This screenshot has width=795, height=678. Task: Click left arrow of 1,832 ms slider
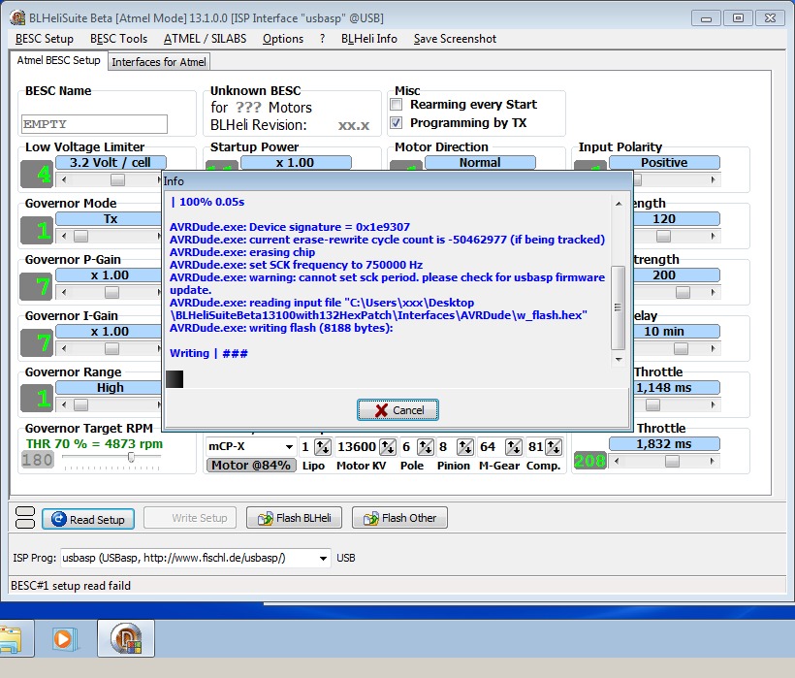[x=617, y=461]
